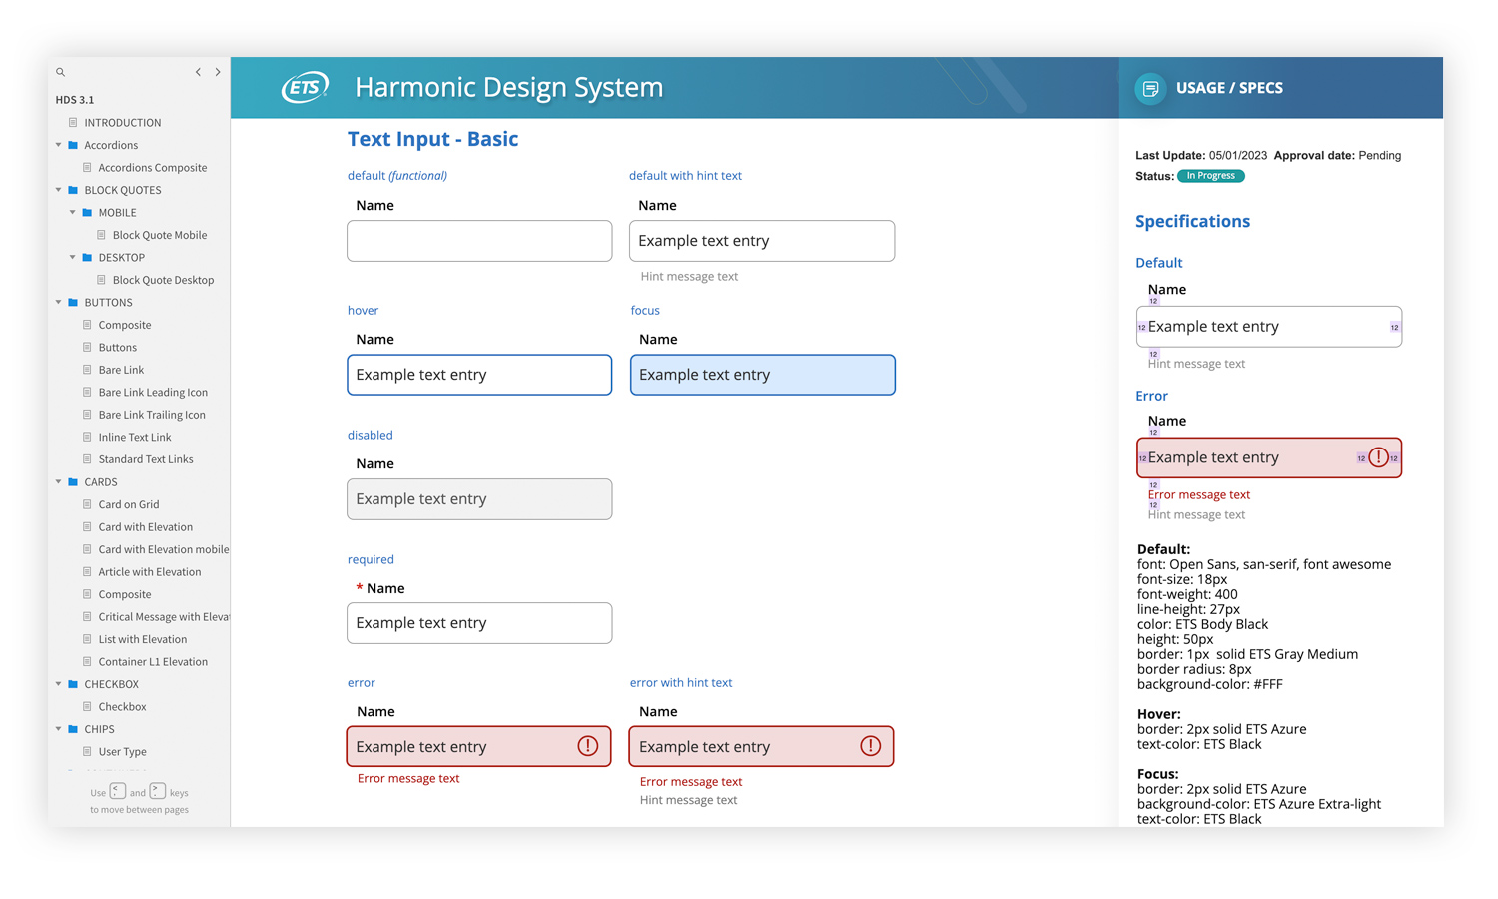Click the focus state text input
Screen dimensions: 1498x899
coord(762,375)
